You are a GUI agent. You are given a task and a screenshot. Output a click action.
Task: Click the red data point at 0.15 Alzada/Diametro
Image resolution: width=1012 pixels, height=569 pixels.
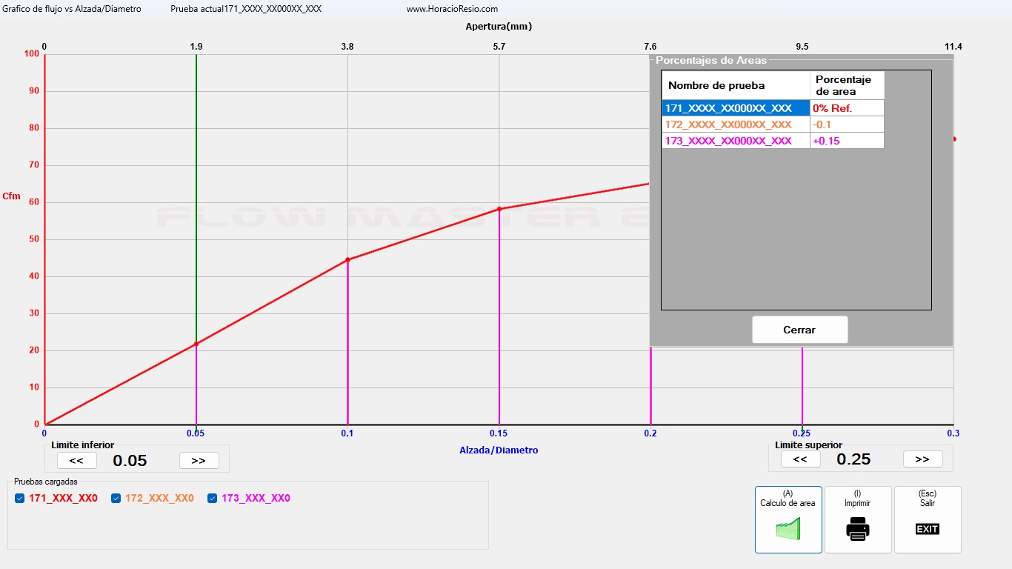(499, 209)
